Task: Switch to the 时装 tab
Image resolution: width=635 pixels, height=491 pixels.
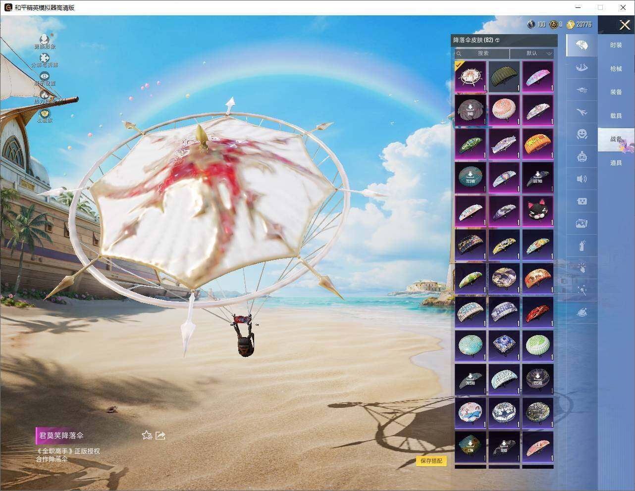Action: (616, 45)
